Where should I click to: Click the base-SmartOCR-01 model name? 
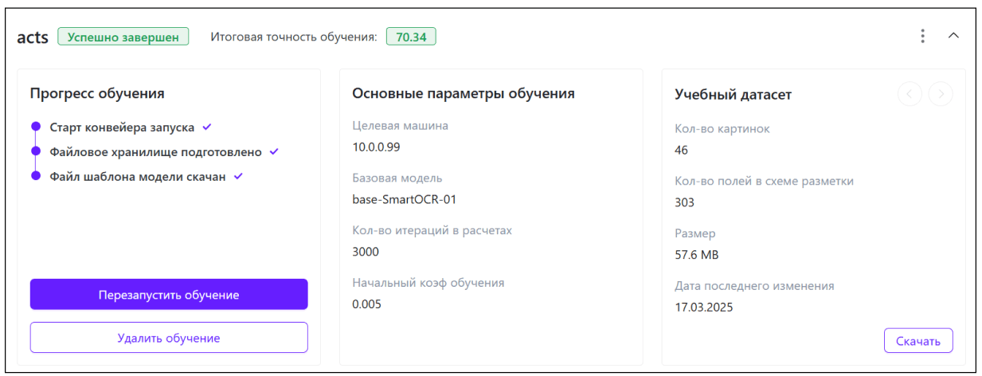point(404,199)
